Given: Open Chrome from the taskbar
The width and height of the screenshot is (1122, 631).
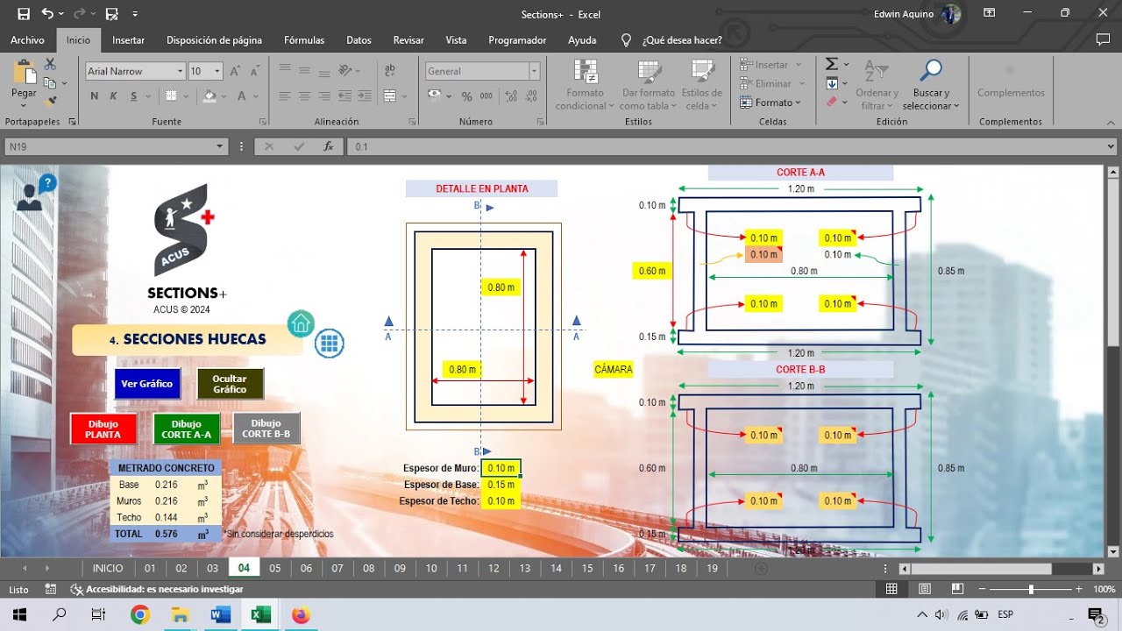Looking at the screenshot, I should [140, 614].
